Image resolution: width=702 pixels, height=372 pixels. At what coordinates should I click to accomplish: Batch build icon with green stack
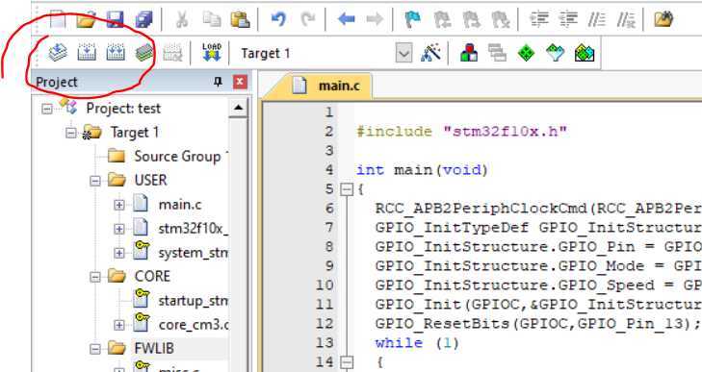point(144,52)
